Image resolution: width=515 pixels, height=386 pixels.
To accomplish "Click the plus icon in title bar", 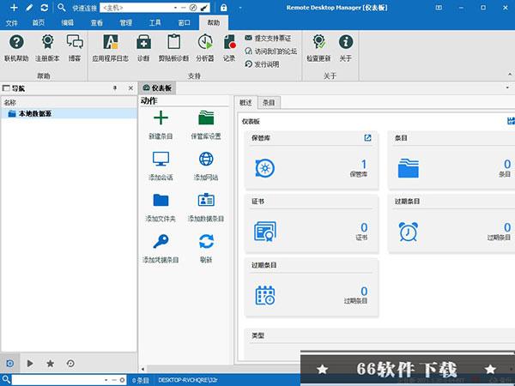I will (x=14, y=7).
